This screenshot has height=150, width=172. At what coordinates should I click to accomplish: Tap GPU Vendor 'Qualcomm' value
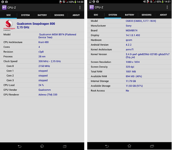[x=45, y=90]
